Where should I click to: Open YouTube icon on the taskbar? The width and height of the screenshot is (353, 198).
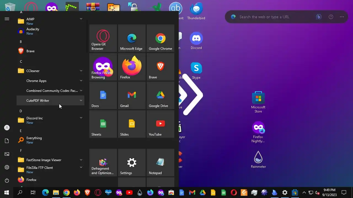click(x=129, y=193)
